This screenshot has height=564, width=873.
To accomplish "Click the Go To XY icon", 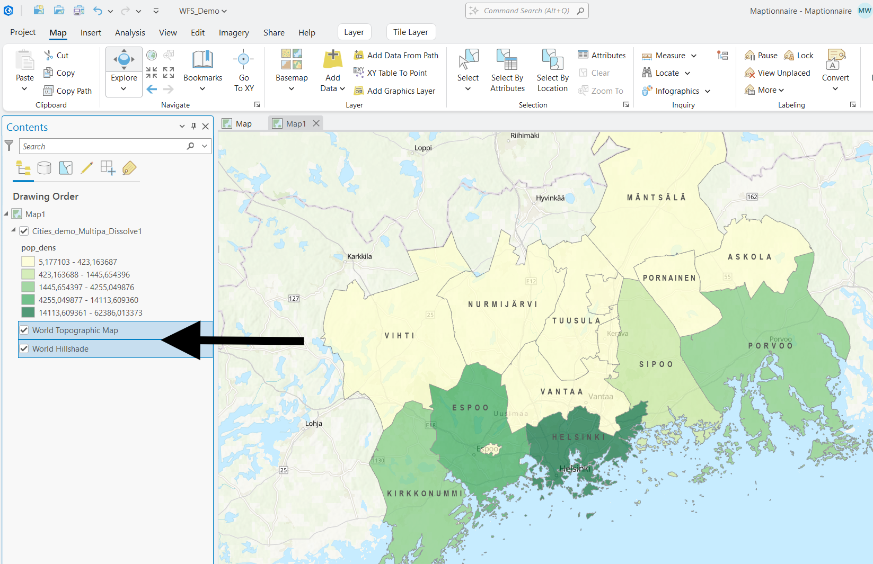I will 243,60.
